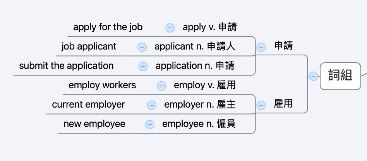Screen dimensions: 367x161
Task: Select the 詞組 central topic box
Action: click(x=340, y=76)
